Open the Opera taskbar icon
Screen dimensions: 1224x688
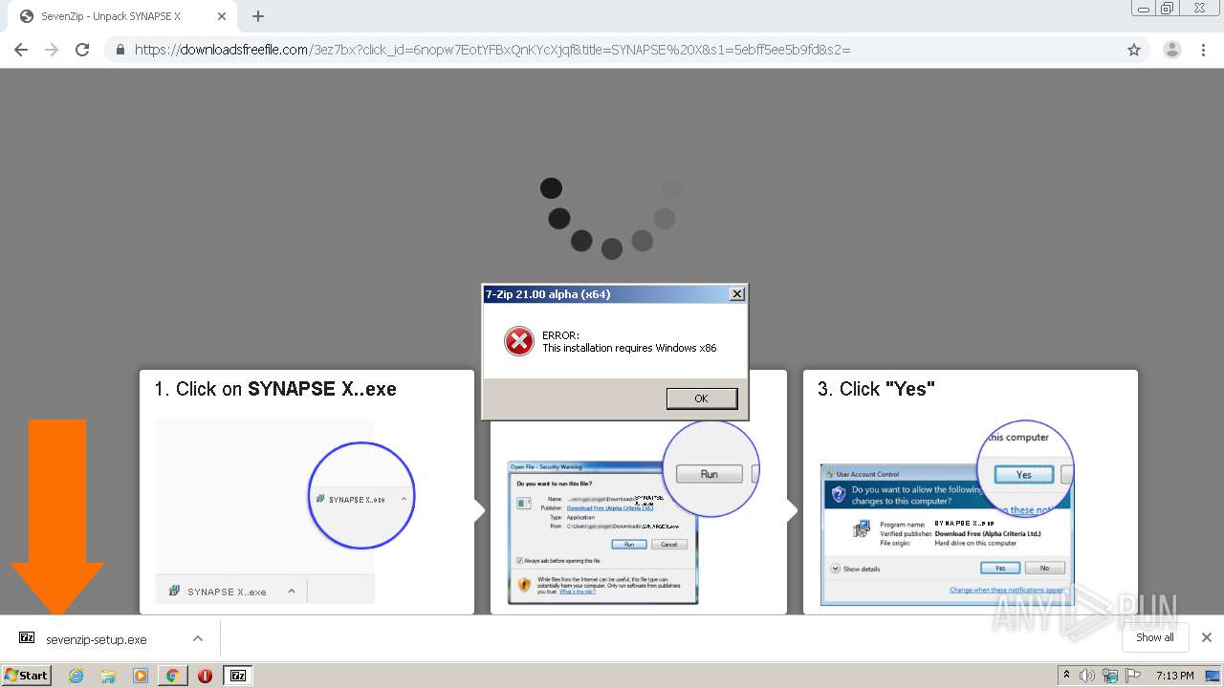click(205, 676)
